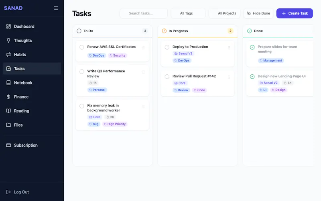Open Deploy to Production task title
The height and width of the screenshot is (201, 321).
[x=190, y=47]
